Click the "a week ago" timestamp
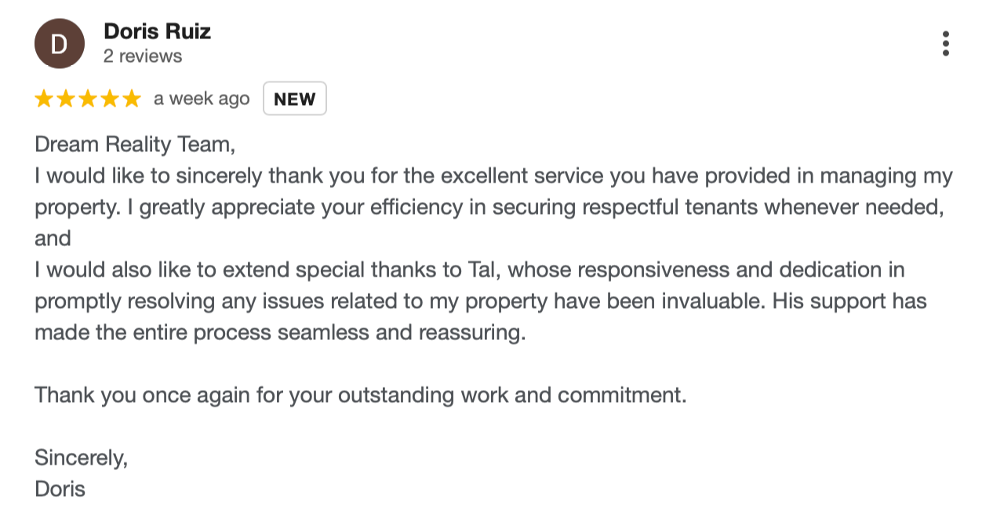This screenshot has height=514, width=993. (x=202, y=99)
